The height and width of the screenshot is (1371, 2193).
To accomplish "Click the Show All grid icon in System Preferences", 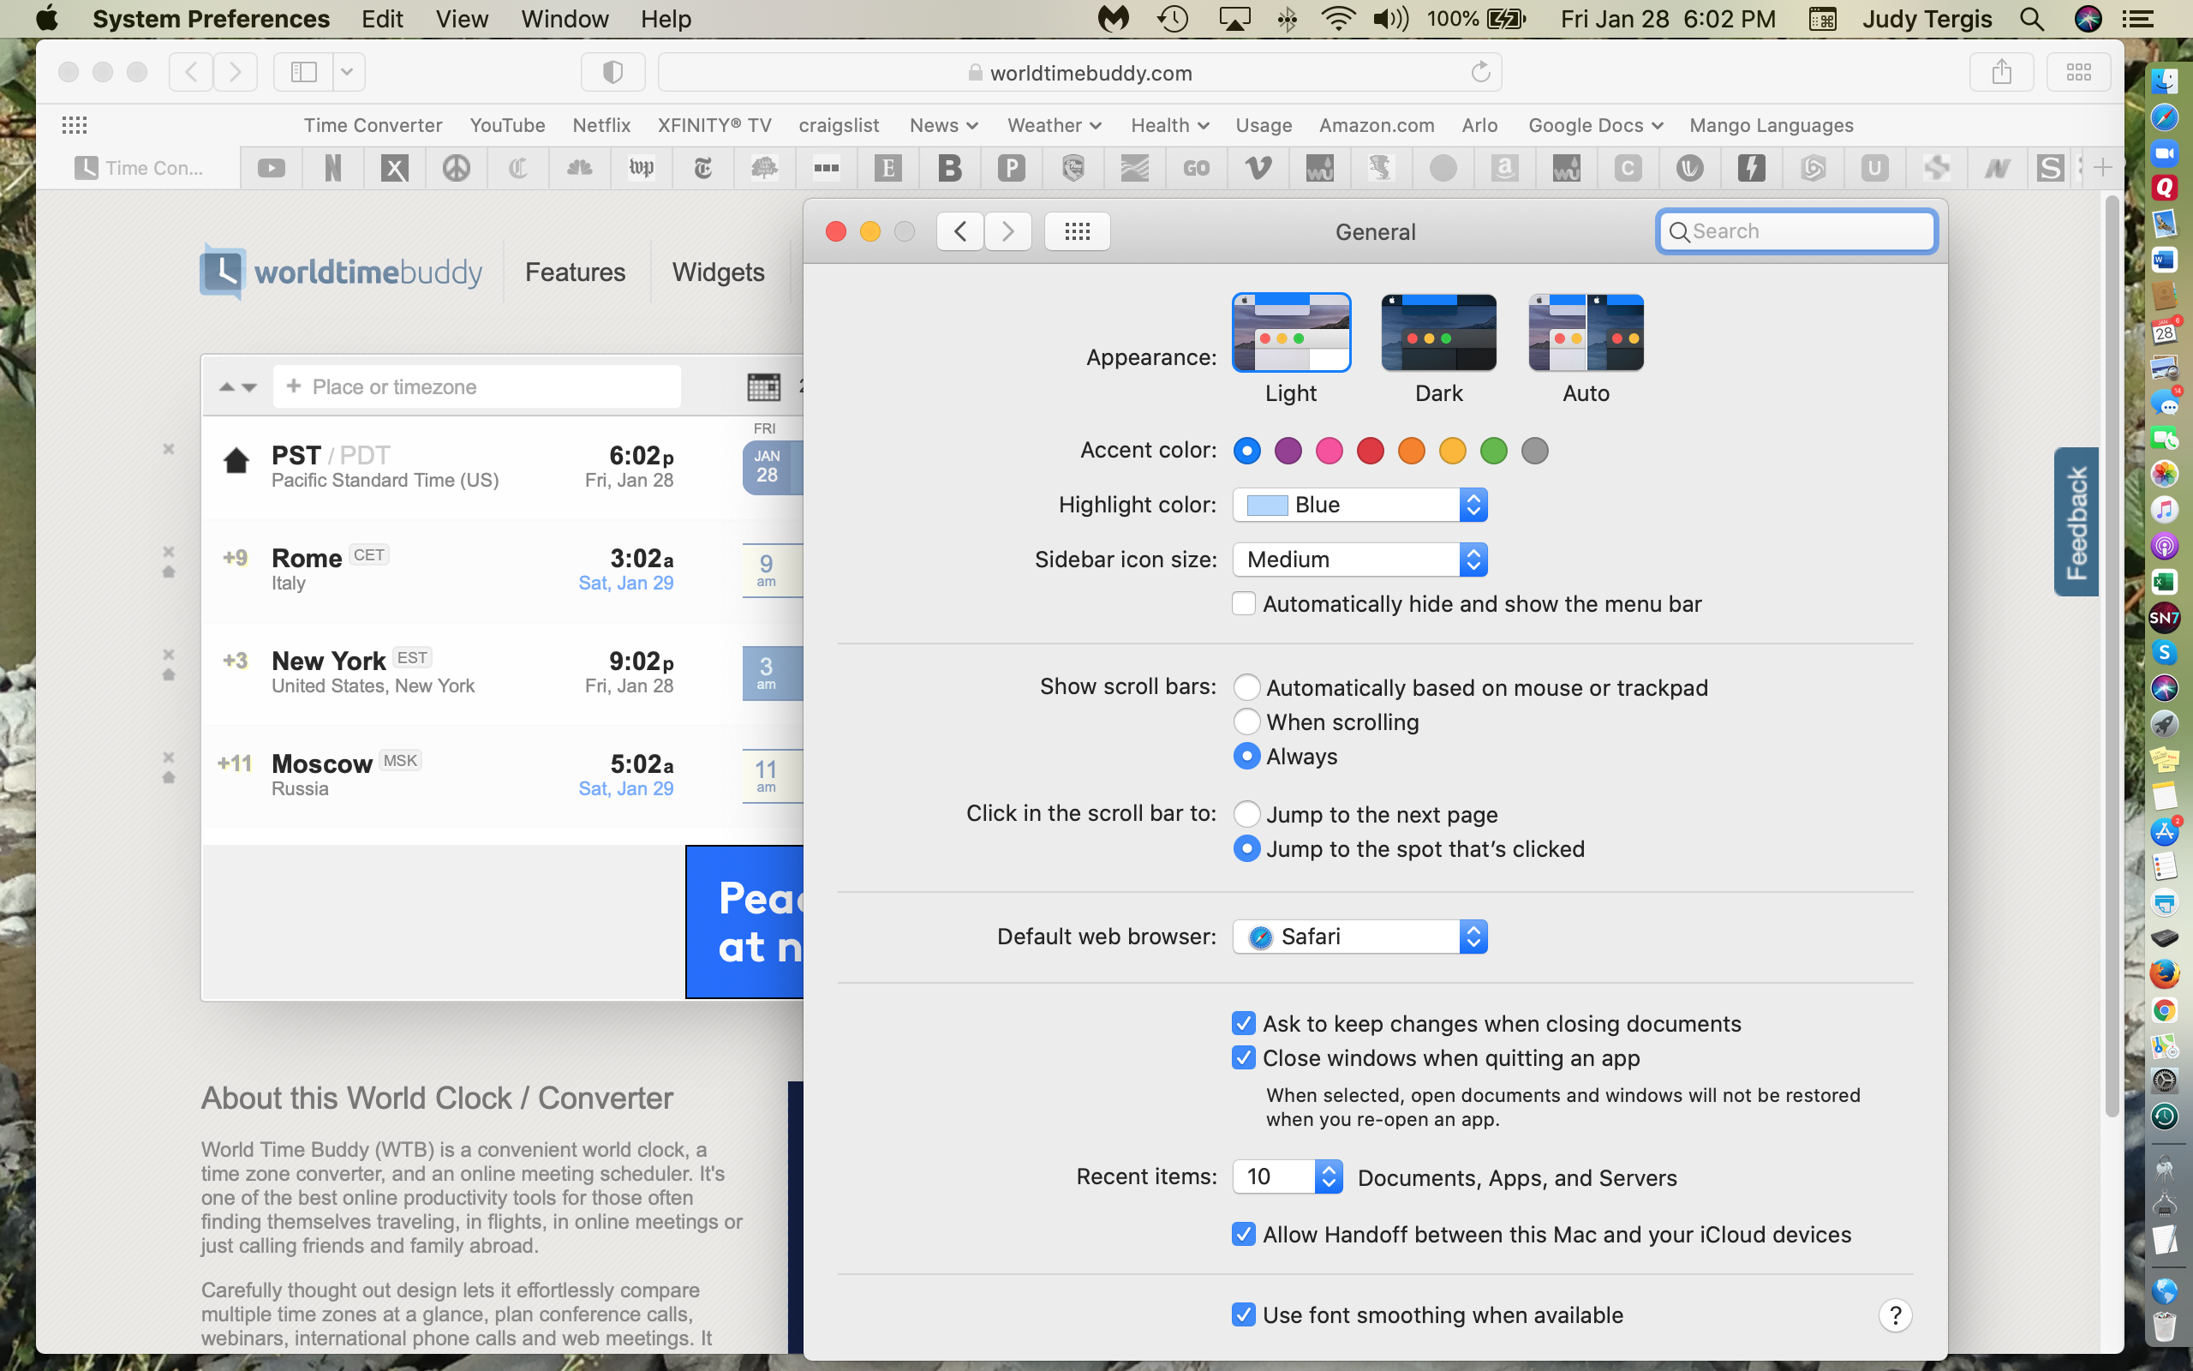I will tap(1077, 231).
